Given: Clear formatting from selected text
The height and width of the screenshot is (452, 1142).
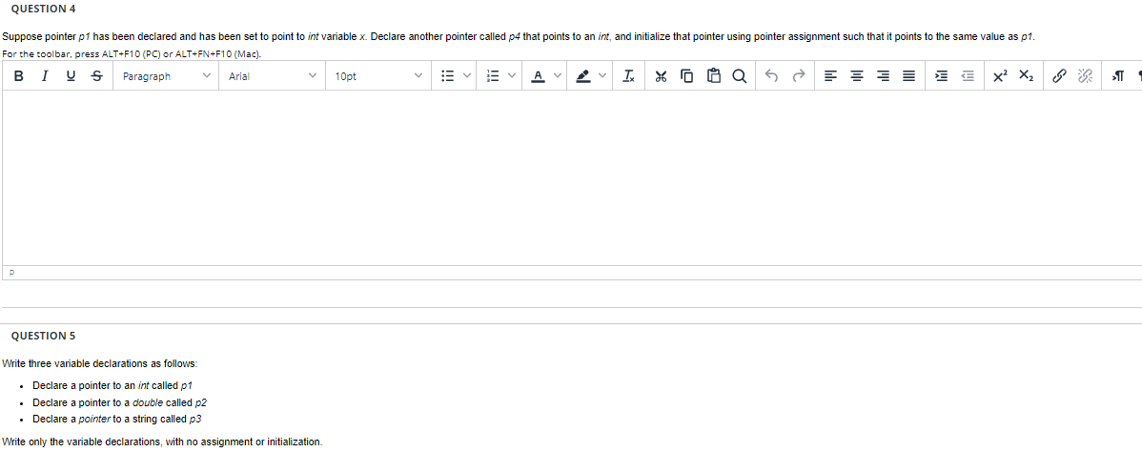Looking at the screenshot, I should (x=629, y=76).
